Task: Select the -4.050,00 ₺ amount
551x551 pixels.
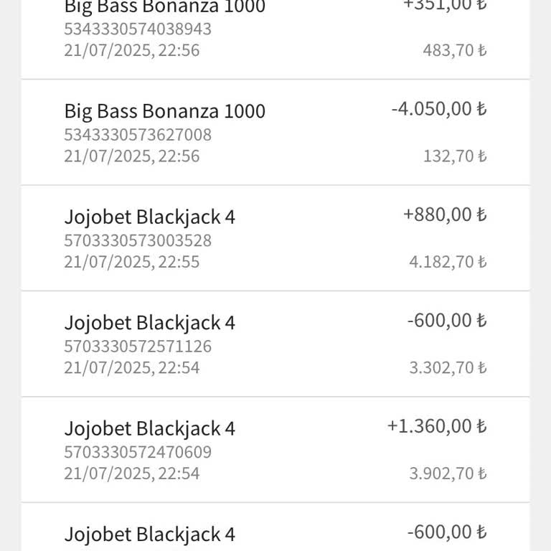Action: click(x=438, y=109)
